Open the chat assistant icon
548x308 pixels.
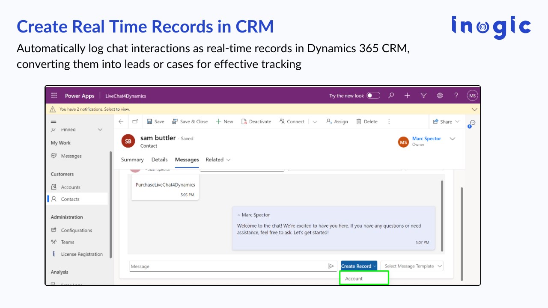click(x=472, y=123)
